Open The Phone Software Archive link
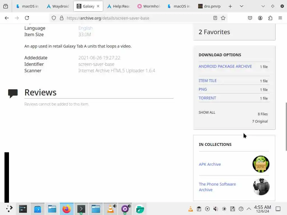 pos(217,187)
